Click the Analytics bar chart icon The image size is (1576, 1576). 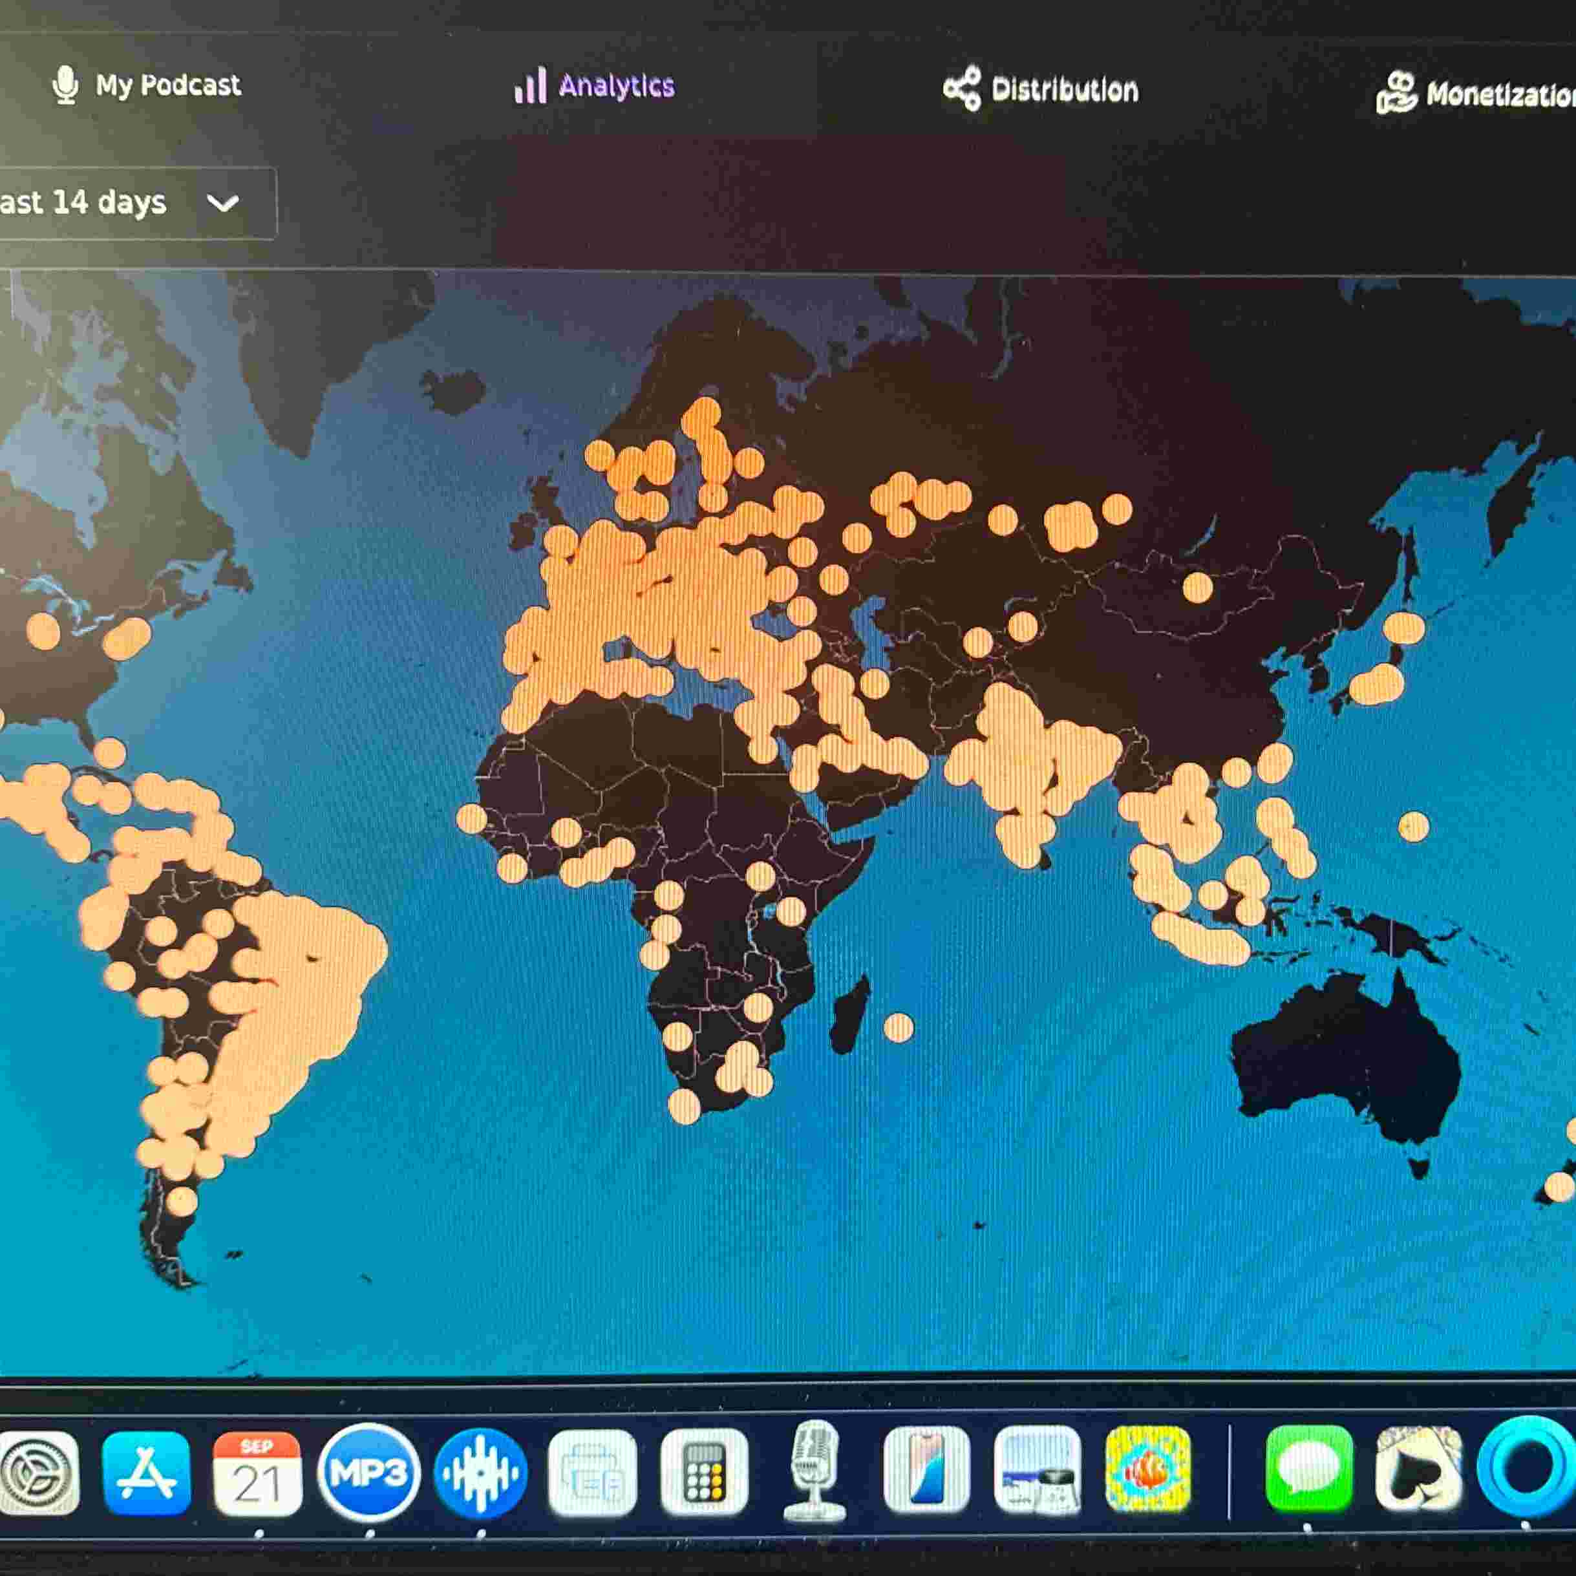click(530, 85)
